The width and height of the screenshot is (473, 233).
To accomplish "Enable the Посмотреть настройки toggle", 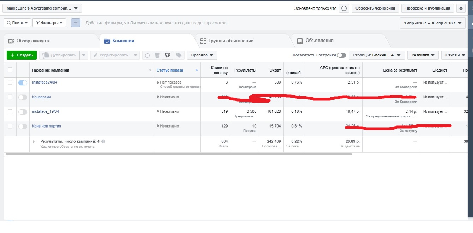I will coord(341,55).
